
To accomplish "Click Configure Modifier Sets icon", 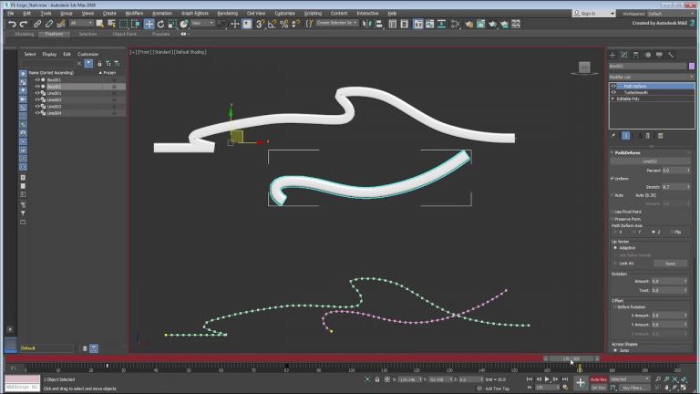I will pos(661,135).
